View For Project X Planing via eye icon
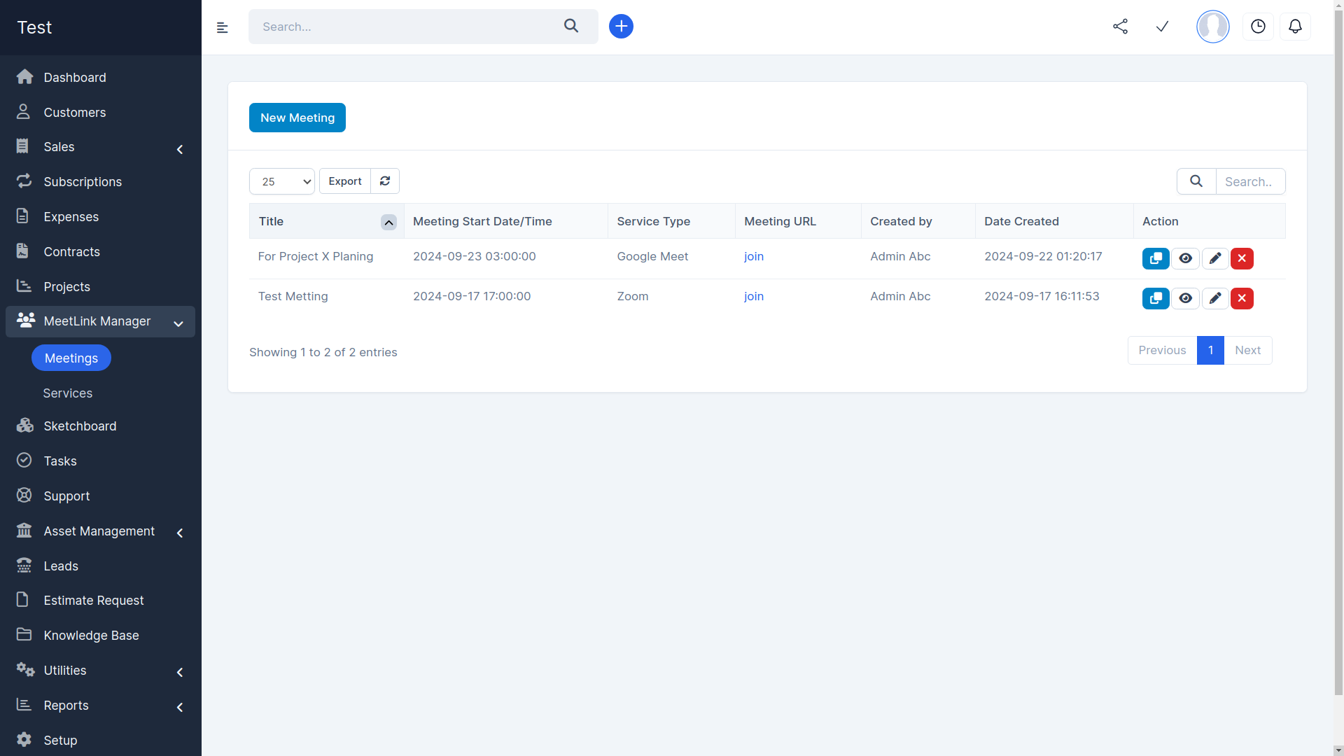1344x756 pixels. pos(1185,258)
